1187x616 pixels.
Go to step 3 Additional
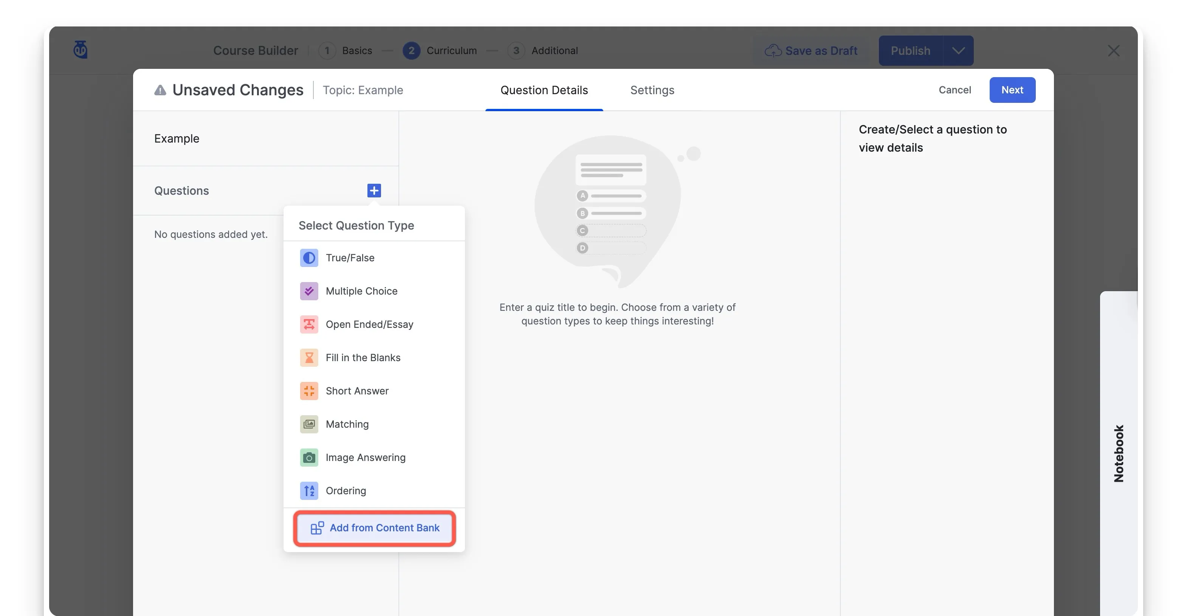pyautogui.click(x=542, y=50)
